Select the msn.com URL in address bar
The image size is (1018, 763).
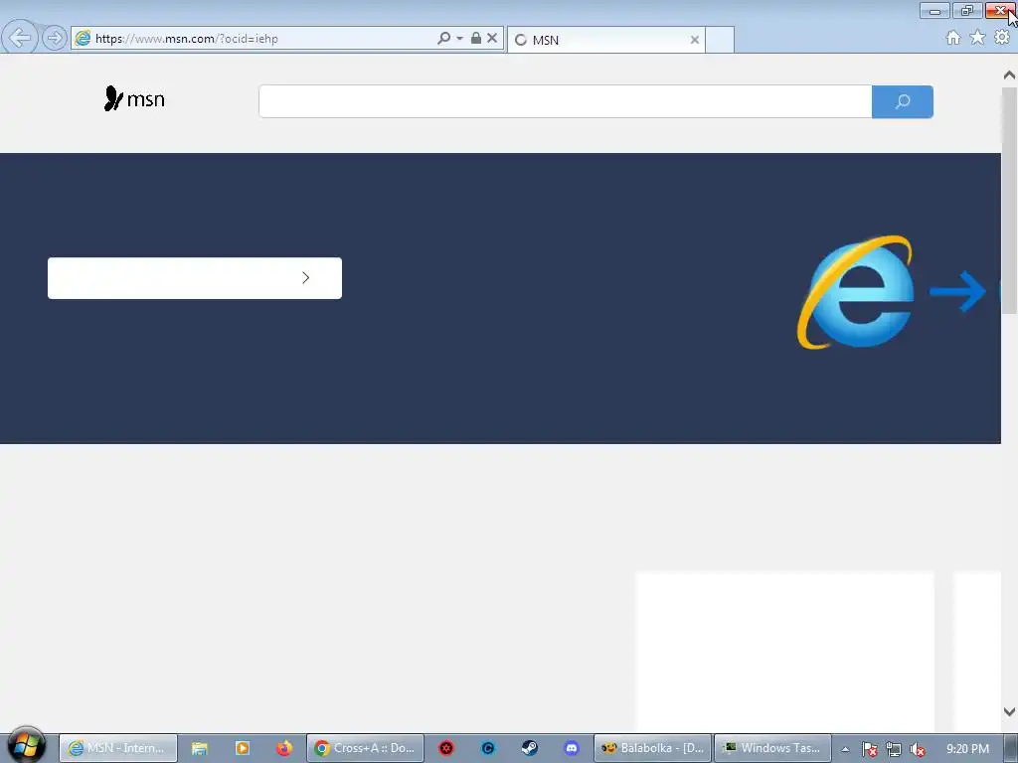click(186, 39)
